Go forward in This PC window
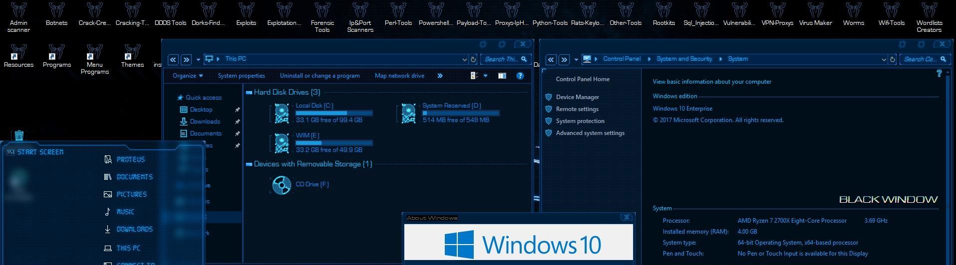 coord(186,59)
